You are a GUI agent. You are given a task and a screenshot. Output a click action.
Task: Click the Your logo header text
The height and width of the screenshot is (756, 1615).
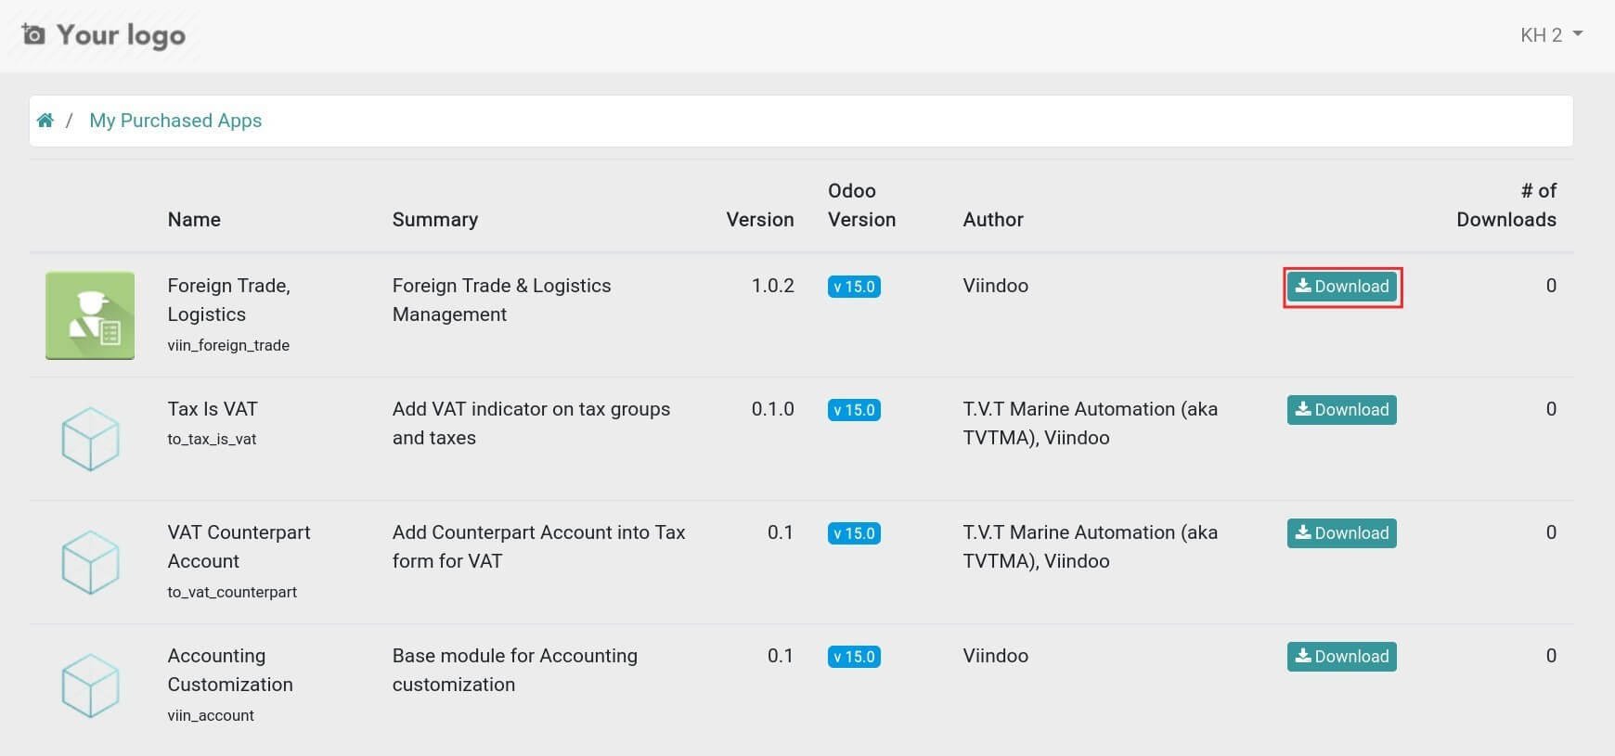pos(121,35)
